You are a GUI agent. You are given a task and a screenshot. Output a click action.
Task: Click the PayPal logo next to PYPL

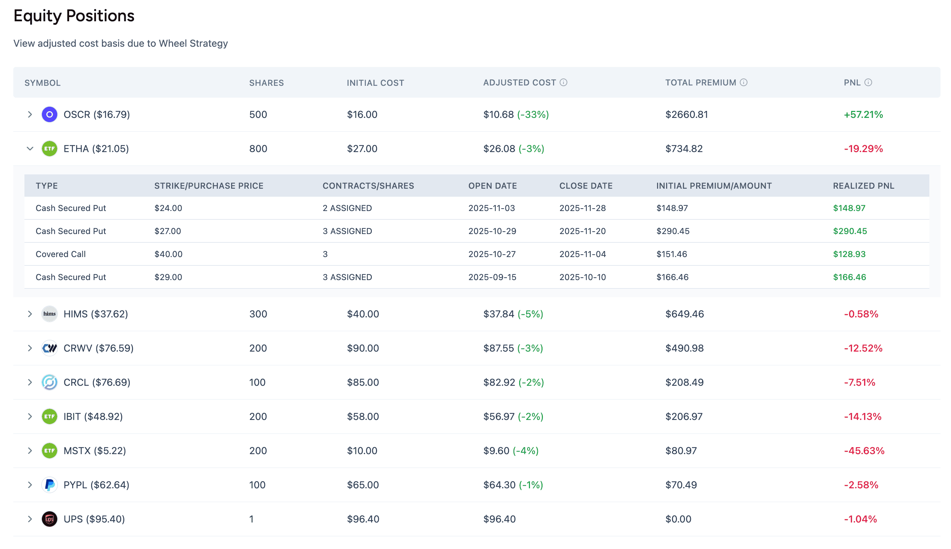49,485
